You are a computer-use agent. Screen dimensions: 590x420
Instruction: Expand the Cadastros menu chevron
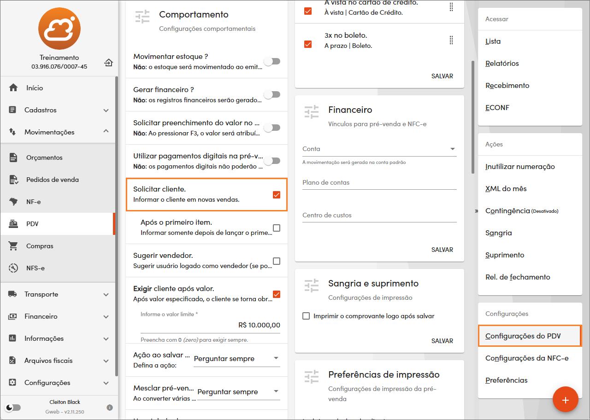106,110
